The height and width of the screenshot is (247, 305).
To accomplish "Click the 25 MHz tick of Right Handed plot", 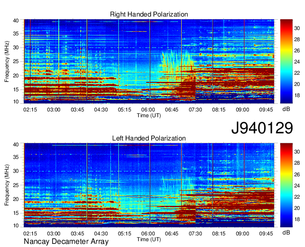I will (16, 61).
